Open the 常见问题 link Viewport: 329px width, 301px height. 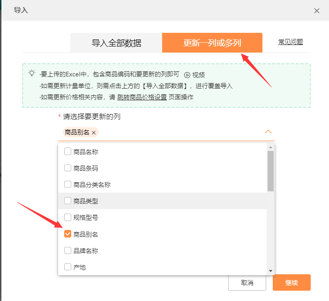291,42
